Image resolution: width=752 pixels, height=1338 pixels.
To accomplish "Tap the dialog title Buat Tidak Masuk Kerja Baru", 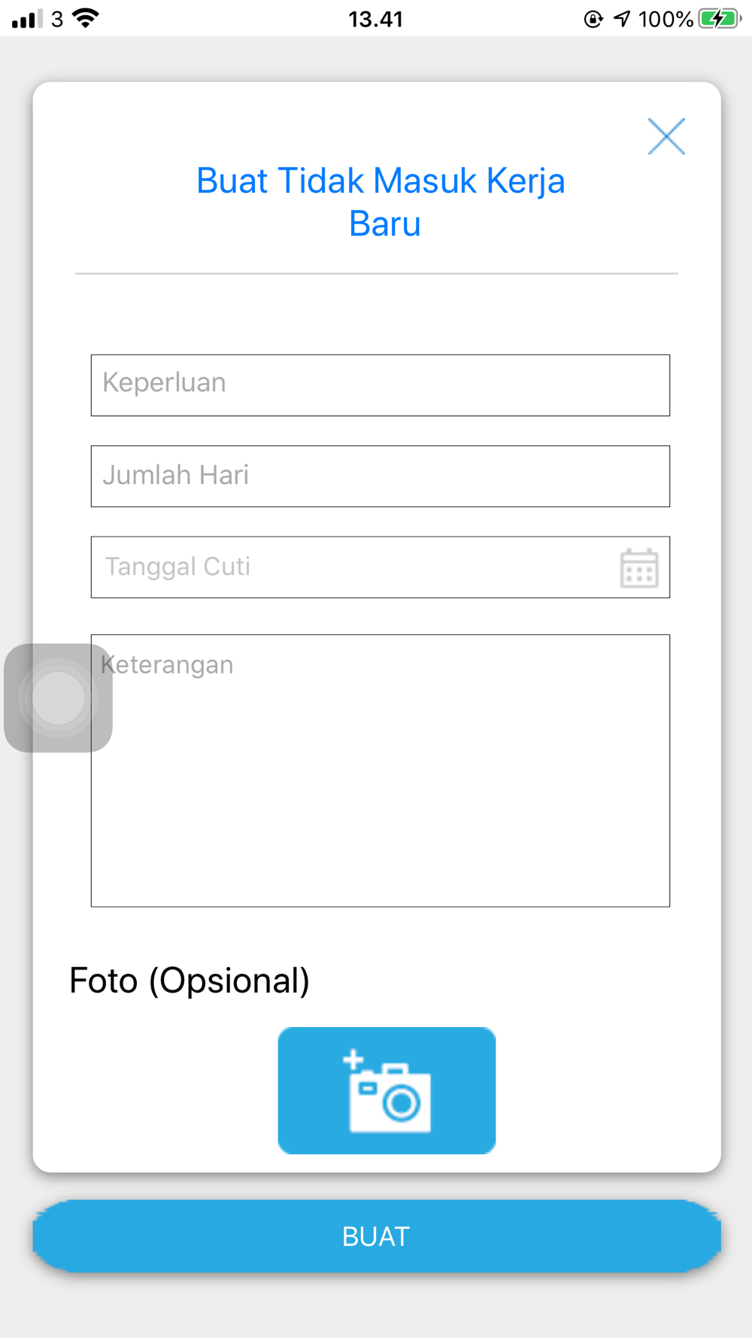I will (381, 202).
